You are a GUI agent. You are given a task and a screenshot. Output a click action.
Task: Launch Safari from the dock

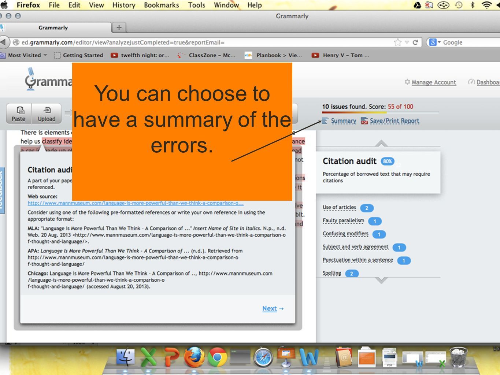coord(263,357)
